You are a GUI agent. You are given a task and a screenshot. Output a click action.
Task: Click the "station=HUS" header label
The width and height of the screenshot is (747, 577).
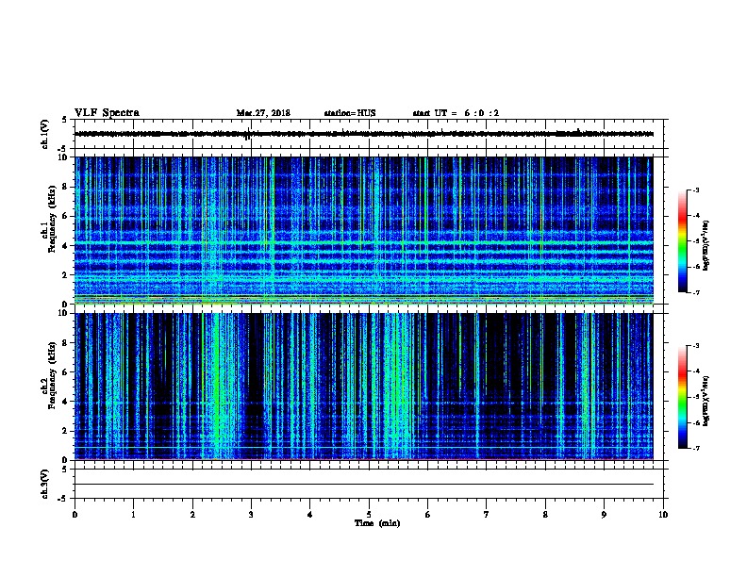click(x=350, y=113)
